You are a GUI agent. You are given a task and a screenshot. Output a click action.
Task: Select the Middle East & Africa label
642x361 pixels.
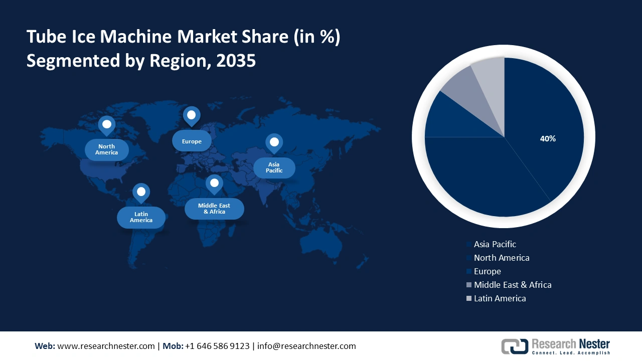coord(214,209)
